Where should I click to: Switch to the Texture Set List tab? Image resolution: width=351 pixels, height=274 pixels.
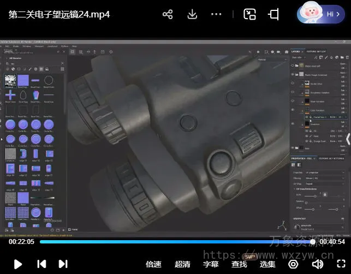[x=316, y=51]
